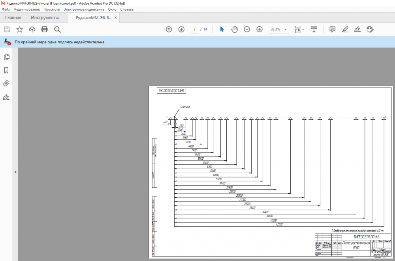Open the Signatures panel in left sidebar
Screen dimensions: 395x261
point(6,97)
